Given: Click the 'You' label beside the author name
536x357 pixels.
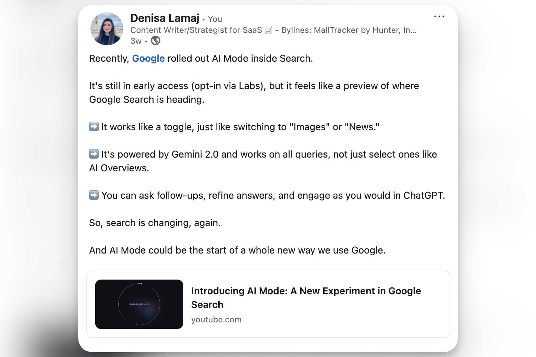Looking at the screenshot, I should (215, 19).
